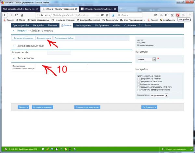
Task: Click the Просмотр button
Action: 23,107
